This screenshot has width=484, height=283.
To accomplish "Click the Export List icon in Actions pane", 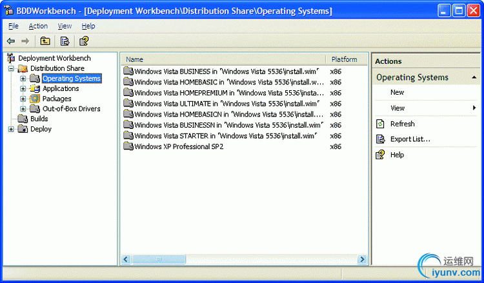I will [380, 139].
